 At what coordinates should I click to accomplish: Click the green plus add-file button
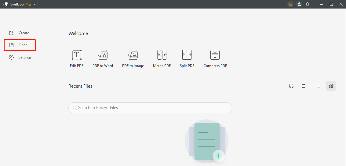click(x=219, y=156)
